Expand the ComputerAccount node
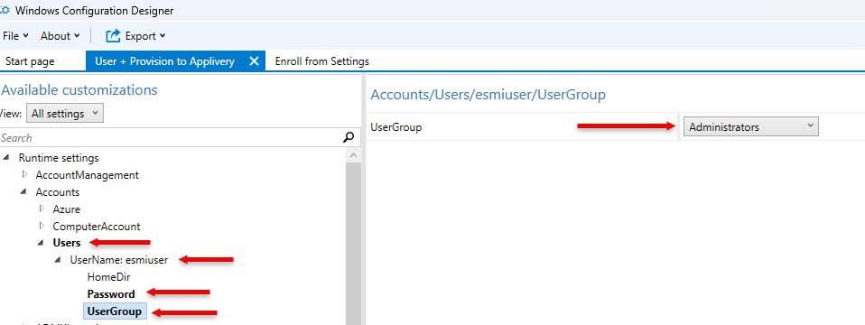865x325 pixels. click(x=41, y=227)
